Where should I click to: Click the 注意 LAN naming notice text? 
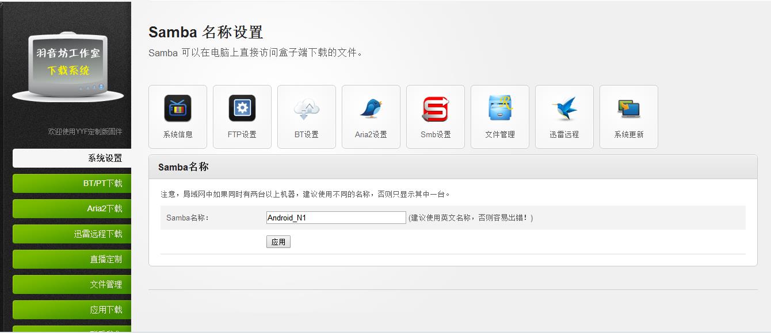(x=305, y=195)
